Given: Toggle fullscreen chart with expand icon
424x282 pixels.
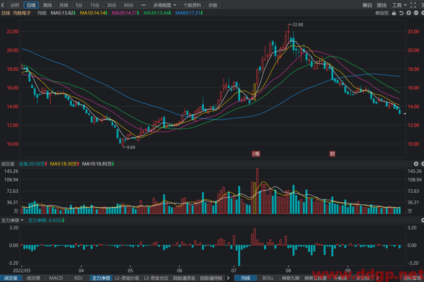Looking at the screenshot, I should pyautogui.click(x=413, y=5).
